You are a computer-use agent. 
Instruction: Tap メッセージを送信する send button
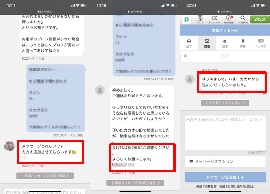click(x=225, y=177)
